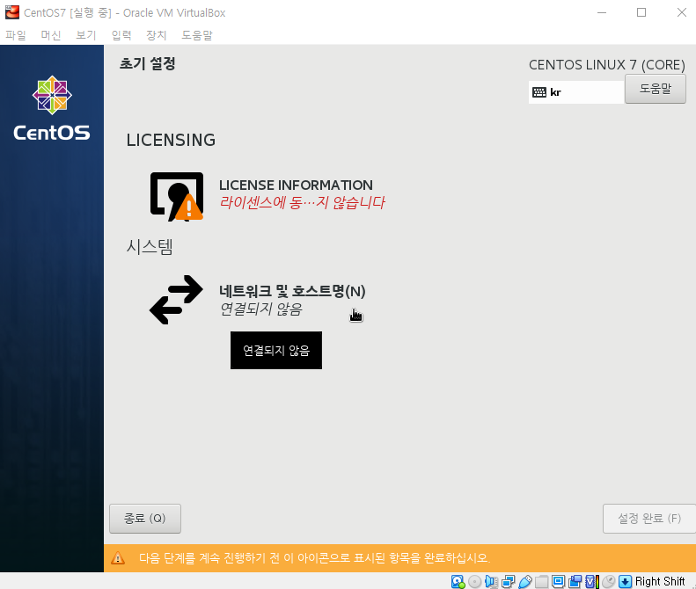Click the audio status icon
This screenshot has height=589, width=696.
[x=491, y=581]
